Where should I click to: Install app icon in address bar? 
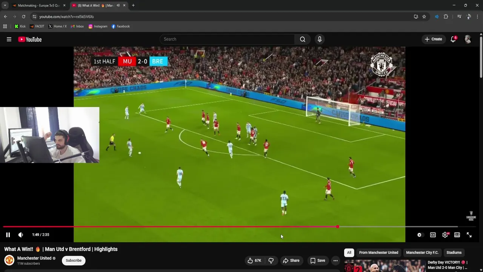(416, 17)
